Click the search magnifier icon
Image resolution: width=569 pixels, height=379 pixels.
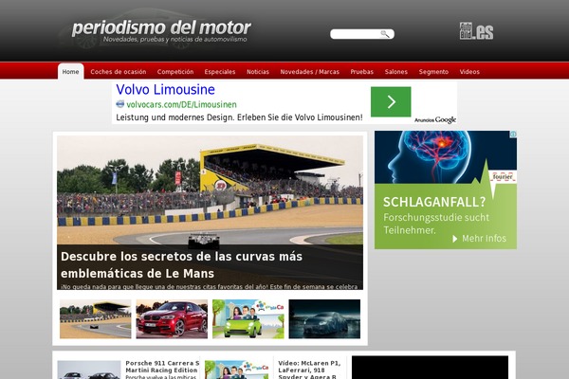385,34
